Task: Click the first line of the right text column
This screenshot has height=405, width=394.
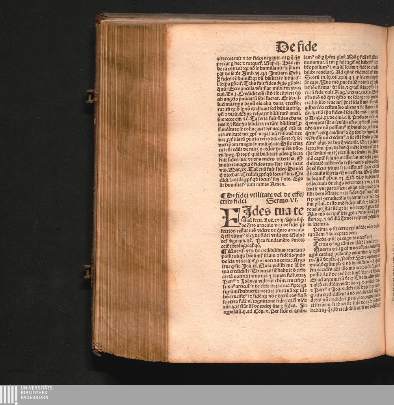Action: point(341,58)
